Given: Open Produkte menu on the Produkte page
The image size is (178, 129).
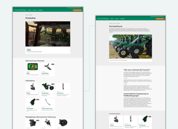Looking at the screenshot, I should (29, 10).
